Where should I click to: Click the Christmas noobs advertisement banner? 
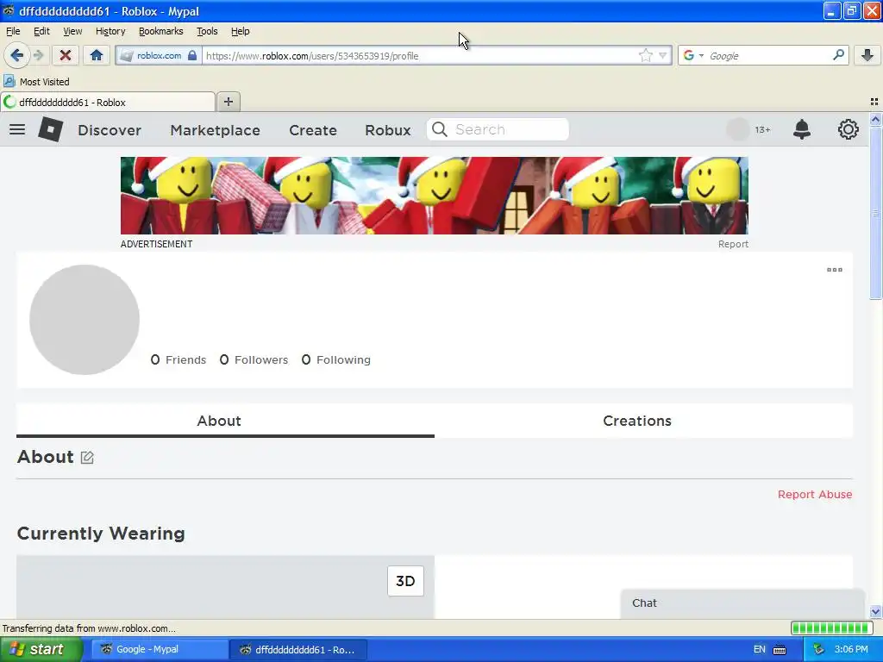pyautogui.click(x=435, y=196)
